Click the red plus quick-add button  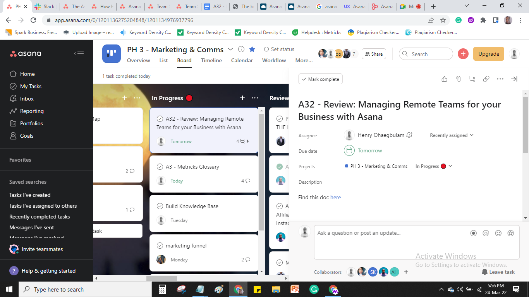pyautogui.click(x=463, y=54)
